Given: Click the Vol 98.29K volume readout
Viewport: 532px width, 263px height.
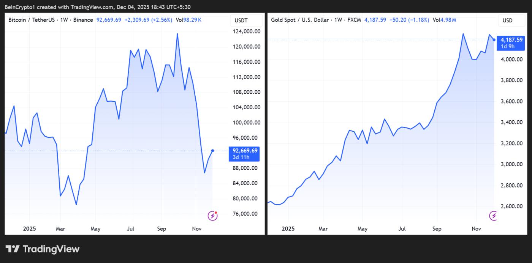Looking at the screenshot, I should coord(188,20).
